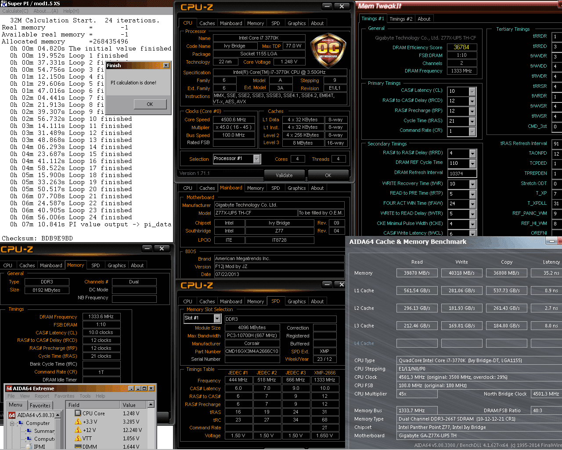Click the Summary item icon in AIDA64 tree
The height and width of the screenshot is (450, 562).
29,431
